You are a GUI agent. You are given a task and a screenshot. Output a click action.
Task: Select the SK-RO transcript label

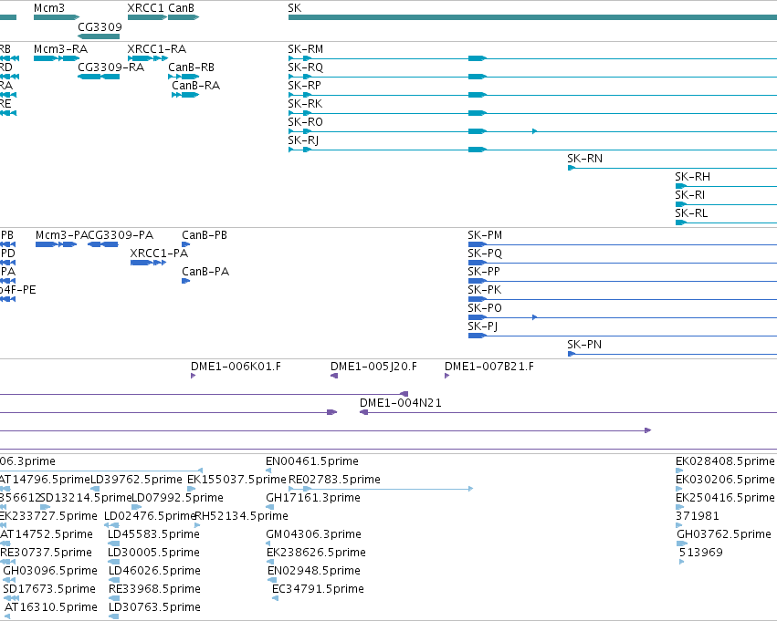pos(305,122)
